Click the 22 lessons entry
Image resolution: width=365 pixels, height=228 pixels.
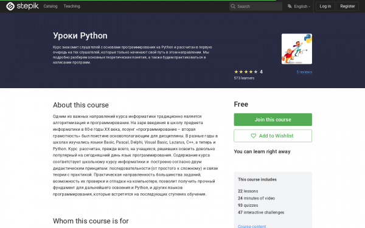pos(248,191)
